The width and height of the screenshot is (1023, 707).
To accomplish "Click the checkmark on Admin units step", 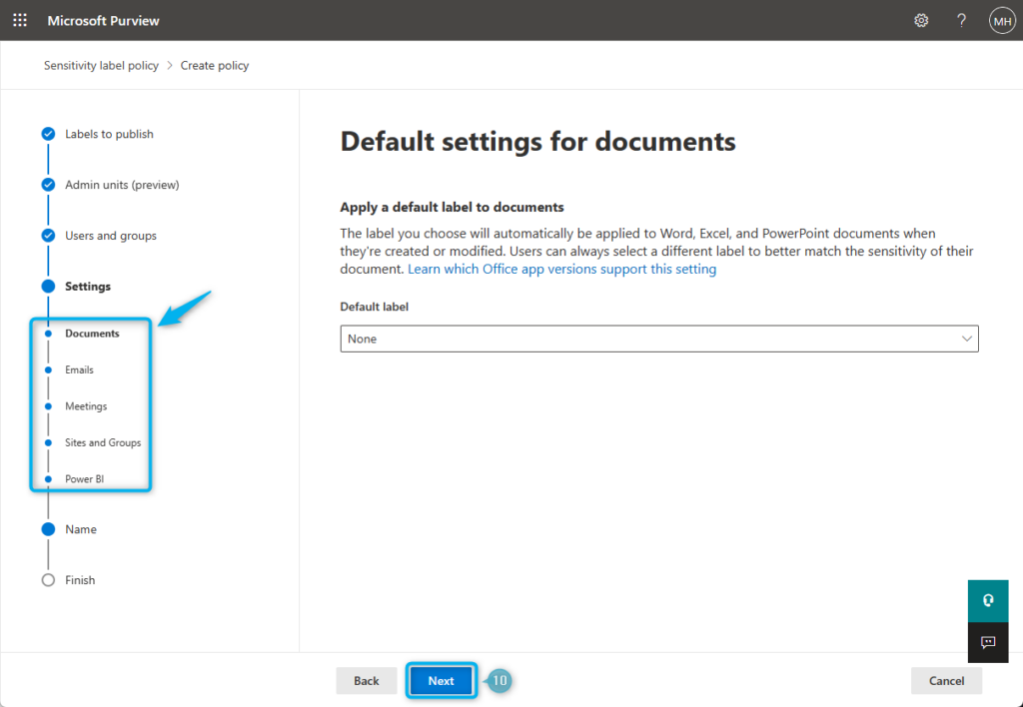I will [48, 184].
